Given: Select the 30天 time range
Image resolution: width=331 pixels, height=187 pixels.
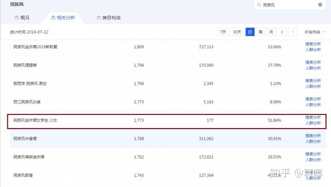Looking at the screenshot, I should [237, 32].
